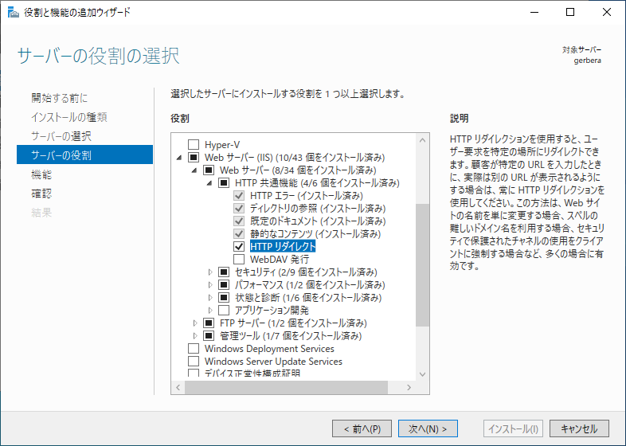Screen dimensions: 626x446
Task: Collapse the HTTP 共通機能 node
Action: (209, 183)
